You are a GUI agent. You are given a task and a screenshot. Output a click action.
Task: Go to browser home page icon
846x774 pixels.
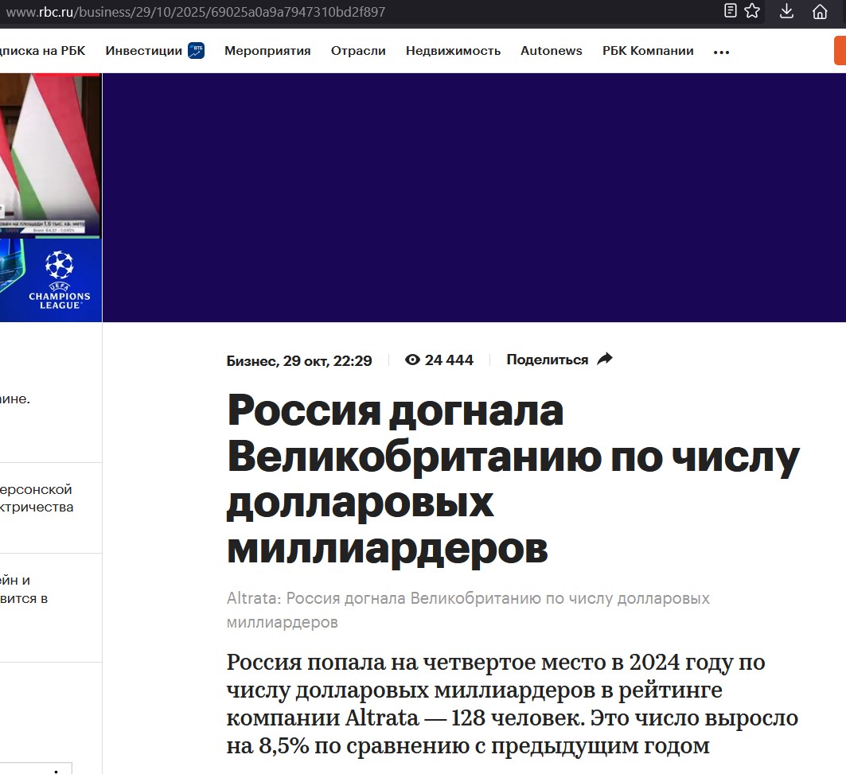coord(820,11)
